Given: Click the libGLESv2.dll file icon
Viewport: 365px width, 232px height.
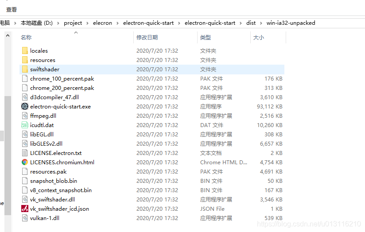Looking at the screenshot, I should [x=25, y=143].
